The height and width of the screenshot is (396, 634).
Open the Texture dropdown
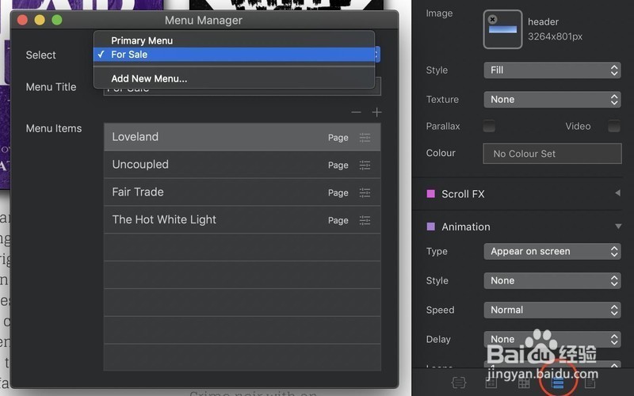point(552,100)
